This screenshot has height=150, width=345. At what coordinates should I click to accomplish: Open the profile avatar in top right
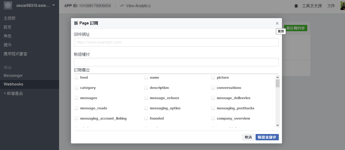click(x=343, y=6)
